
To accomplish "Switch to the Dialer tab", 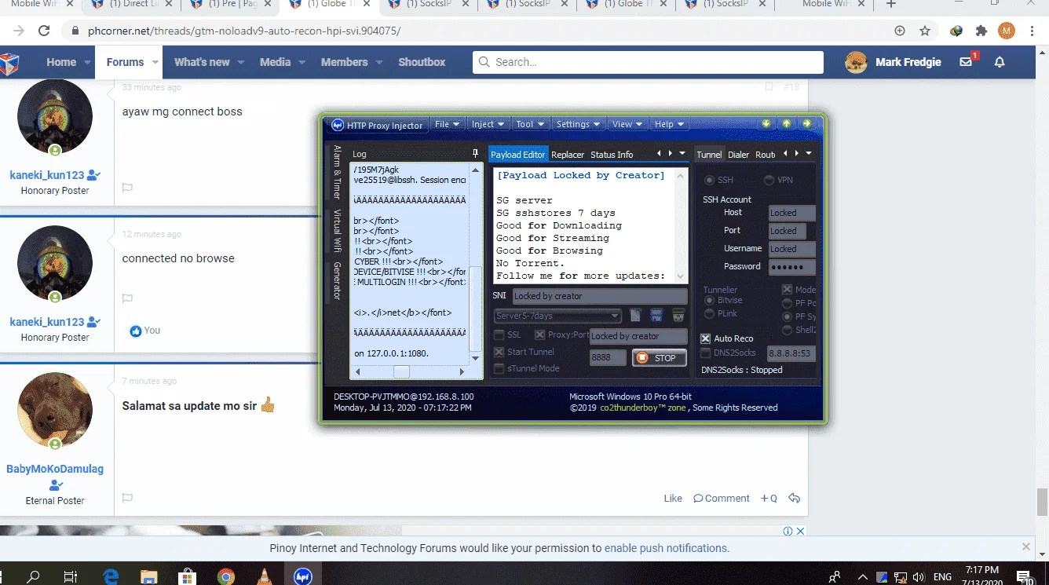I will tap(738, 155).
